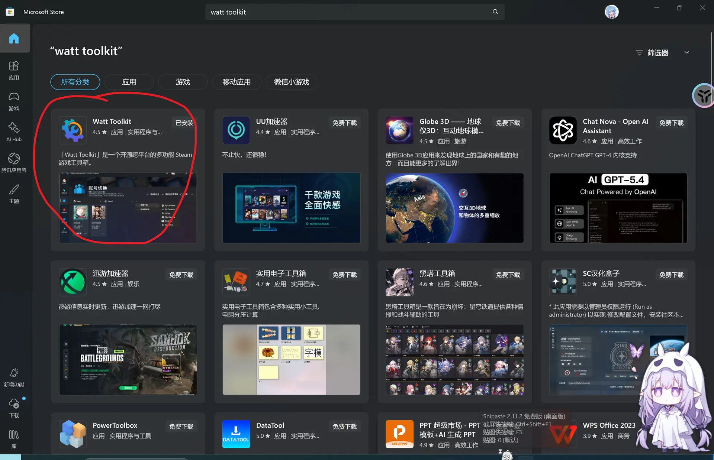Expand the 筛选器 filter dropdown

(x=662, y=53)
